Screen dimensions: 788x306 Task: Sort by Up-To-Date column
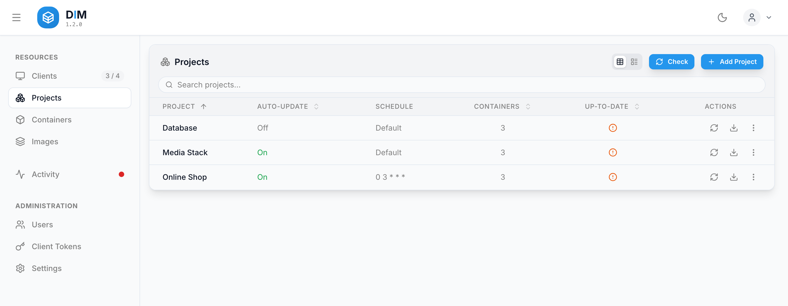click(x=612, y=106)
